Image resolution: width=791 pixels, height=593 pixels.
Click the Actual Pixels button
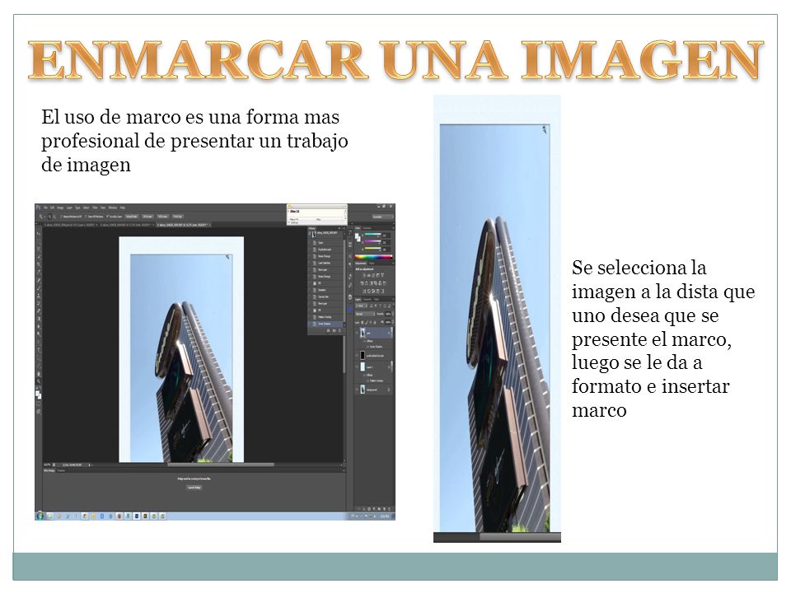[132, 217]
